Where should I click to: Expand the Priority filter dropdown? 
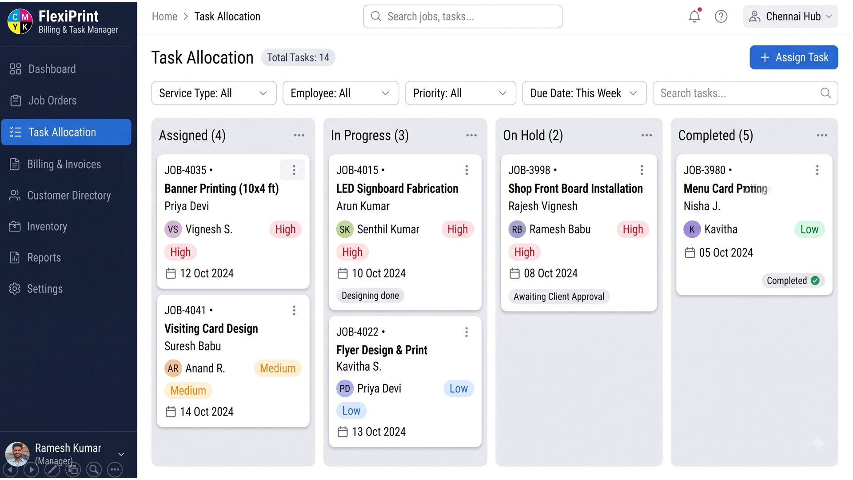[x=460, y=93]
